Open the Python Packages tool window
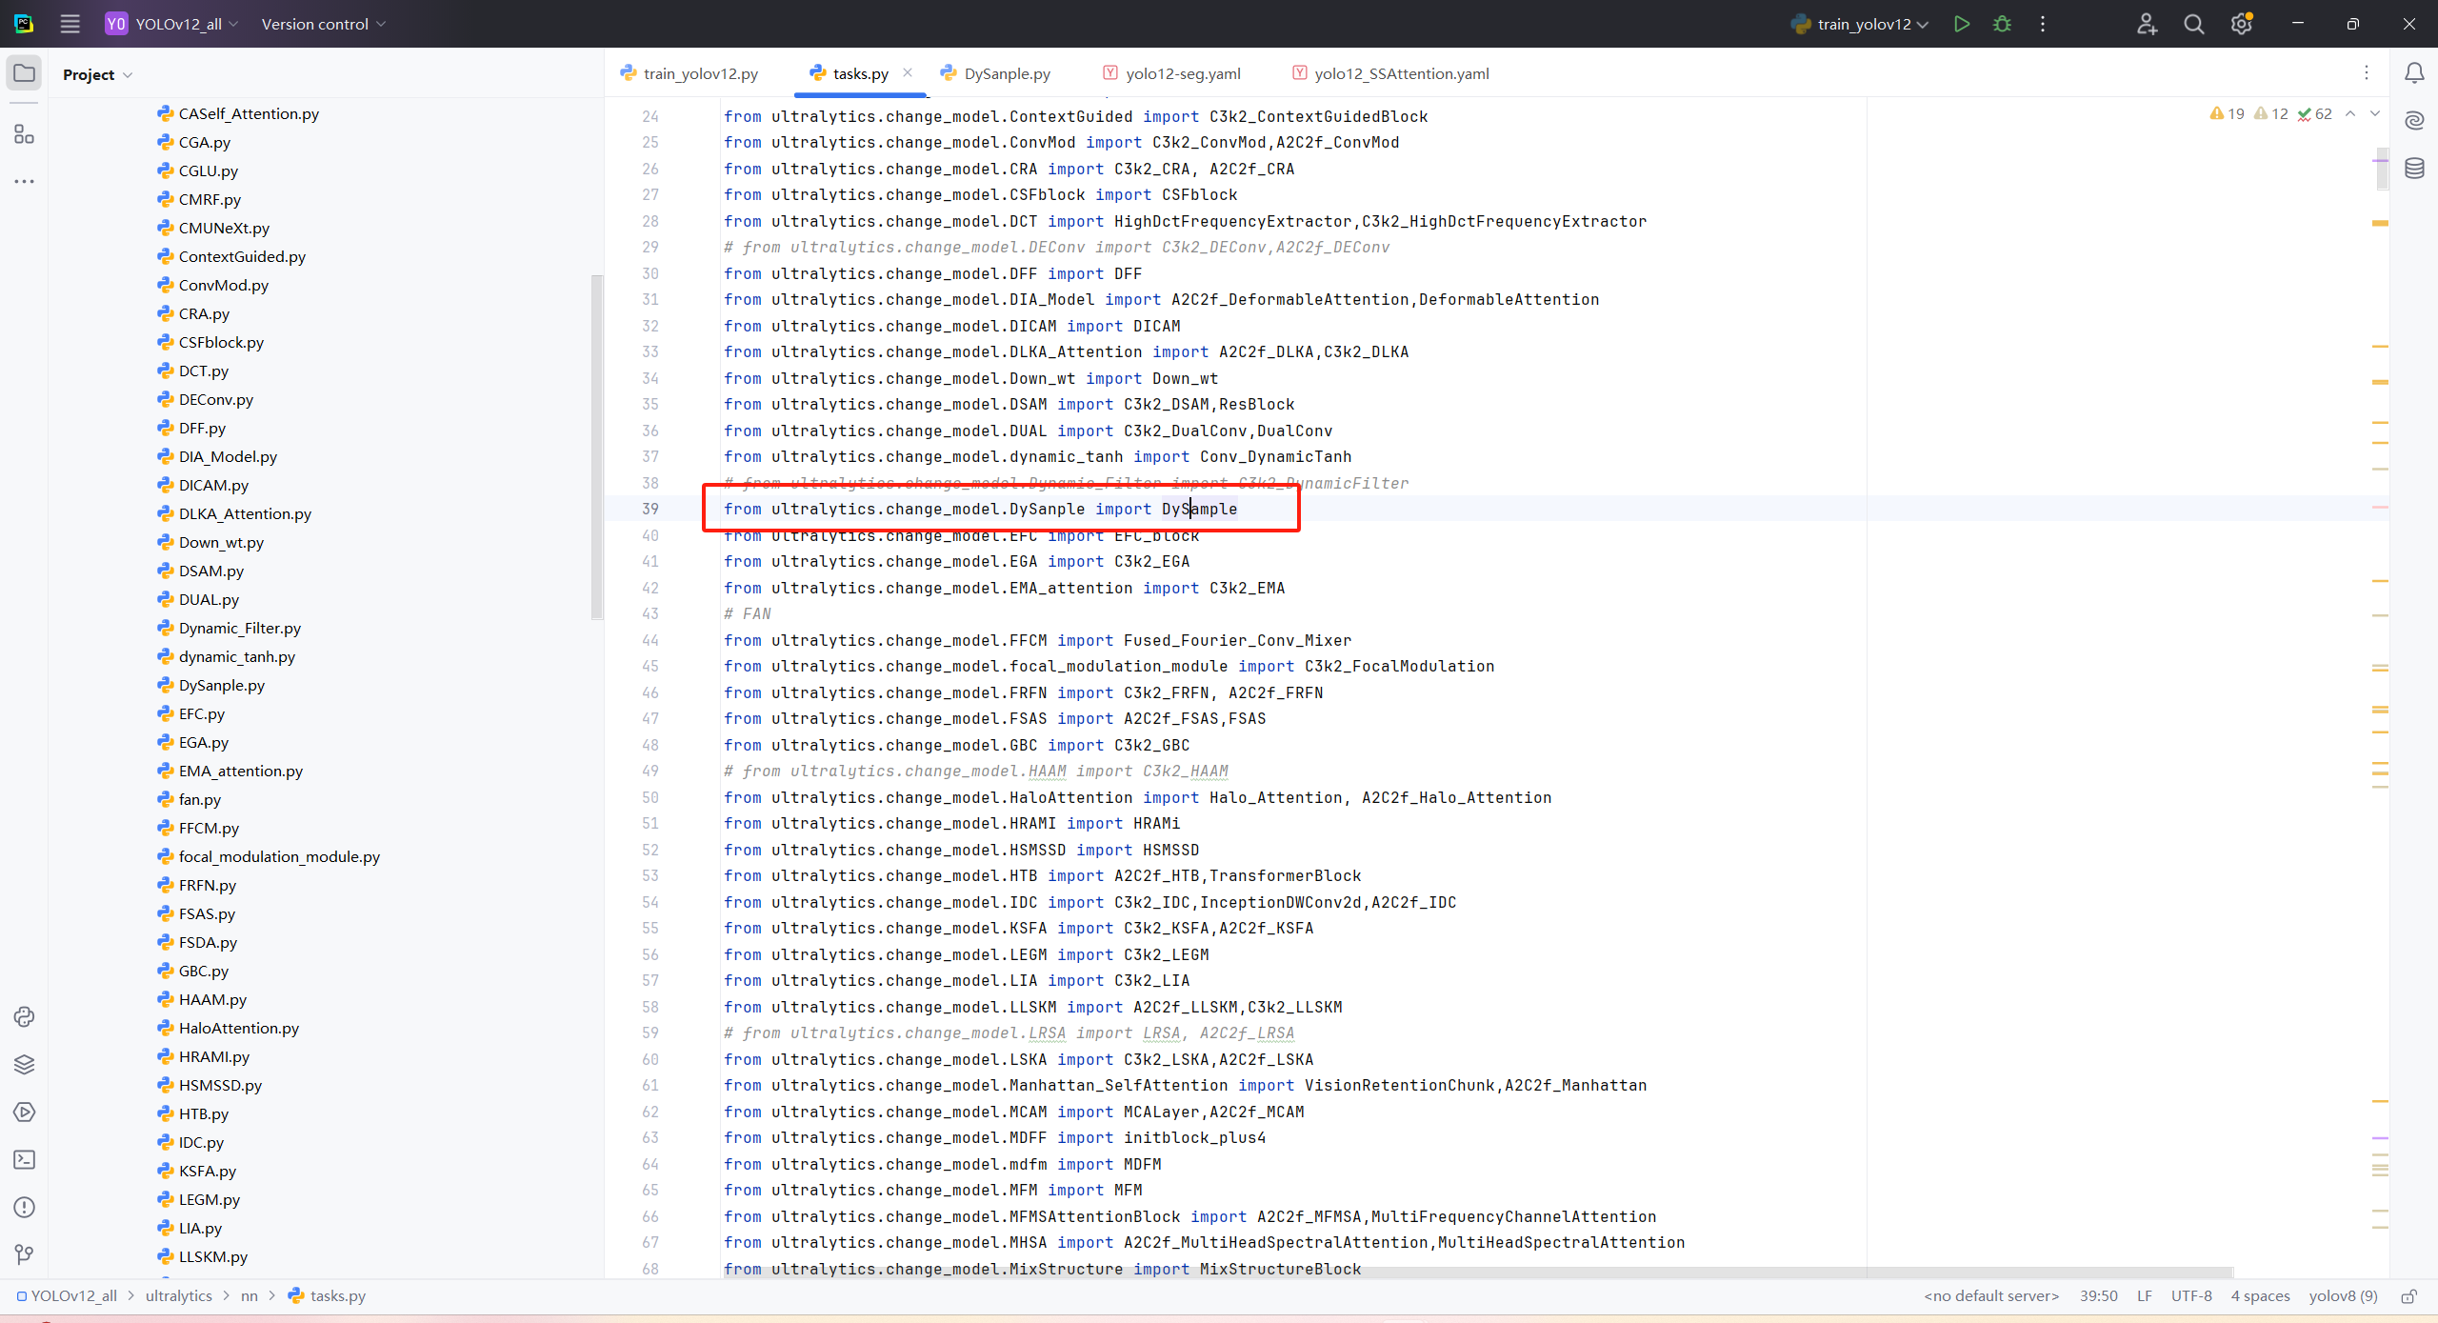 (x=24, y=1064)
